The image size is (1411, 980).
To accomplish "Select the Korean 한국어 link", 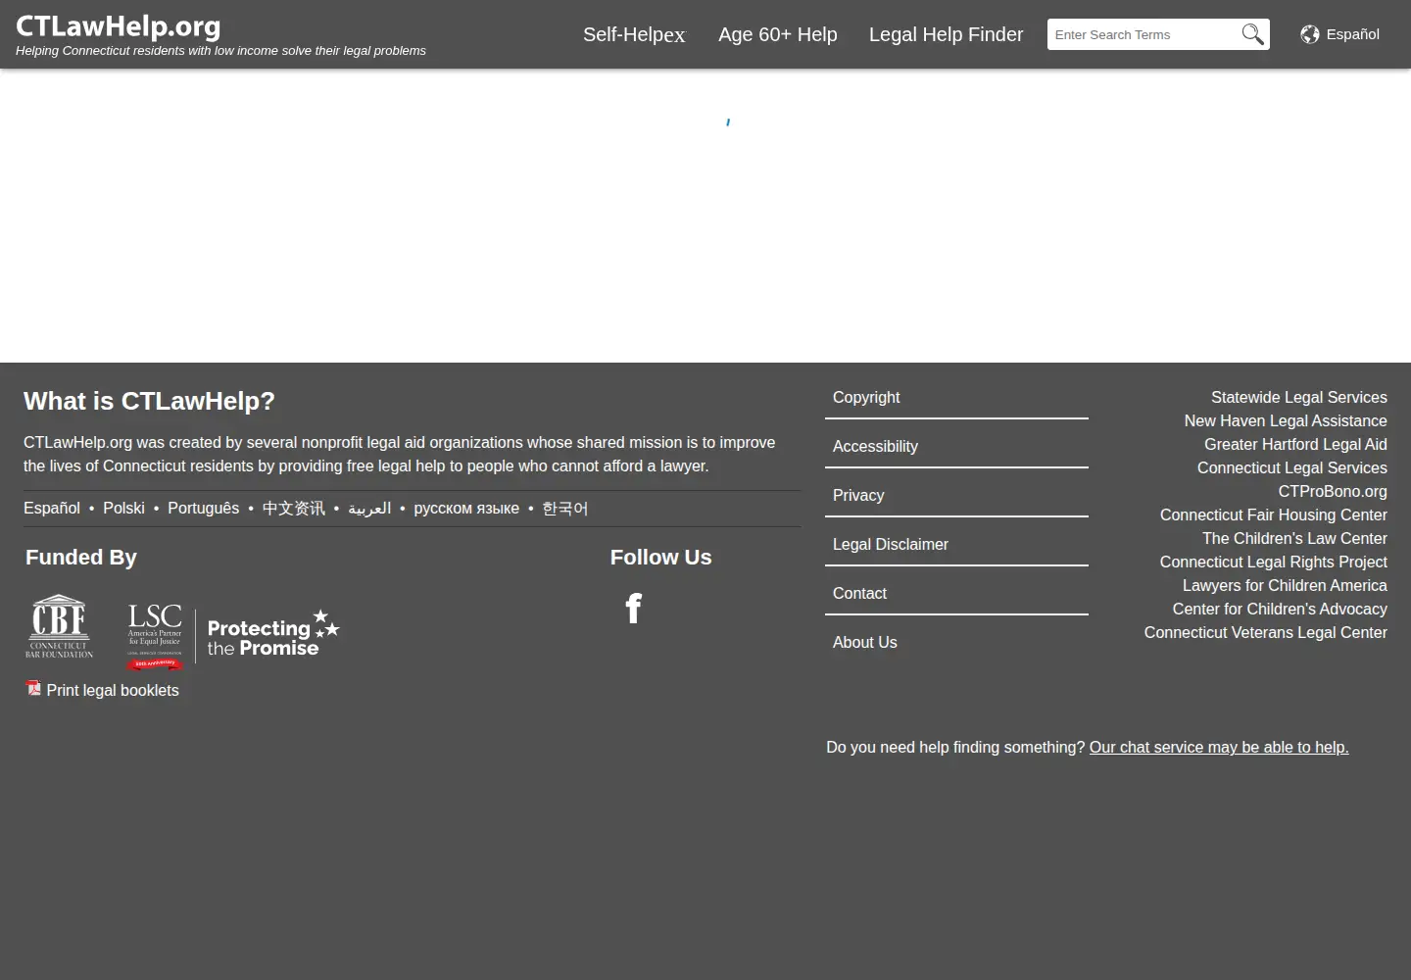I will 565,508.
